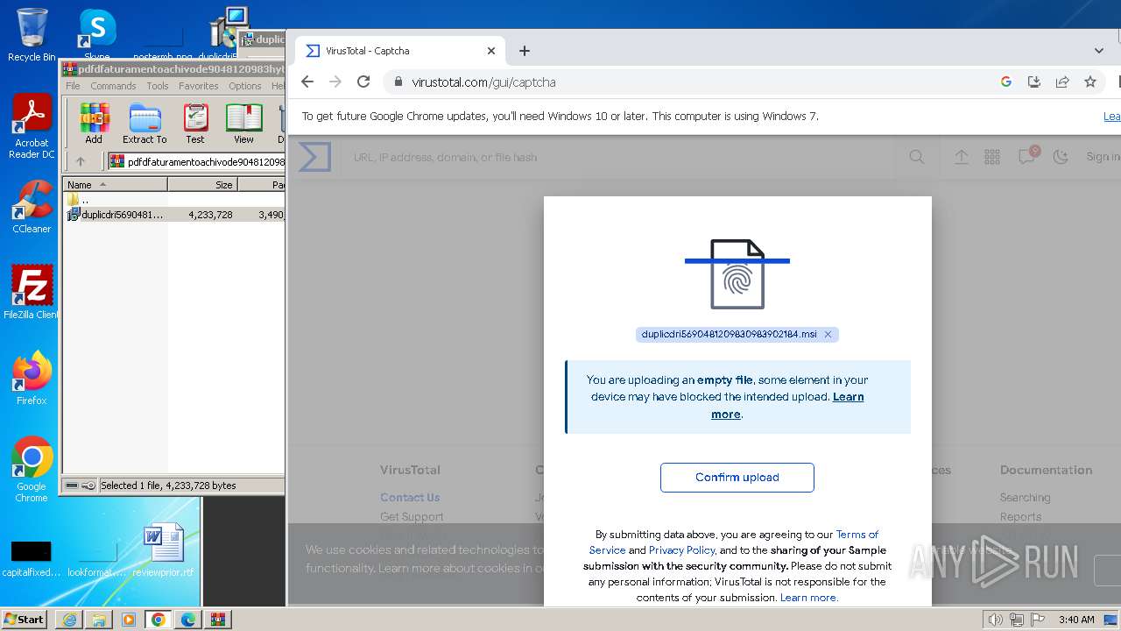Open reviewprior.rtf desktop file
The height and width of the screenshot is (631, 1121).
coord(163,550)
